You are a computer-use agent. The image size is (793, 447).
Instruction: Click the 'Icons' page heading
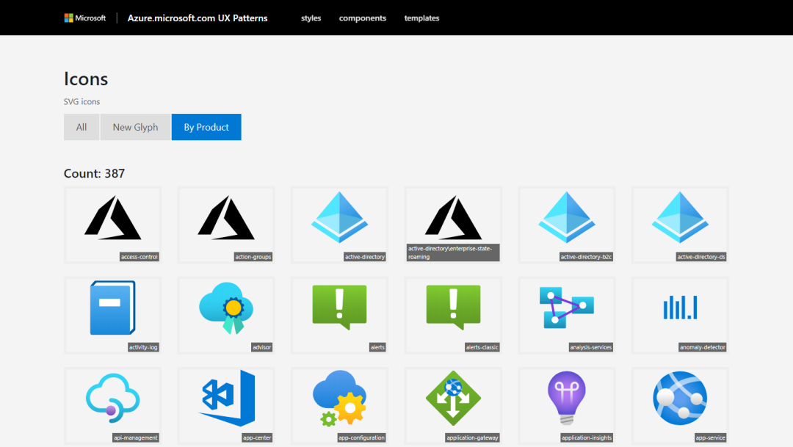[86, 79]
